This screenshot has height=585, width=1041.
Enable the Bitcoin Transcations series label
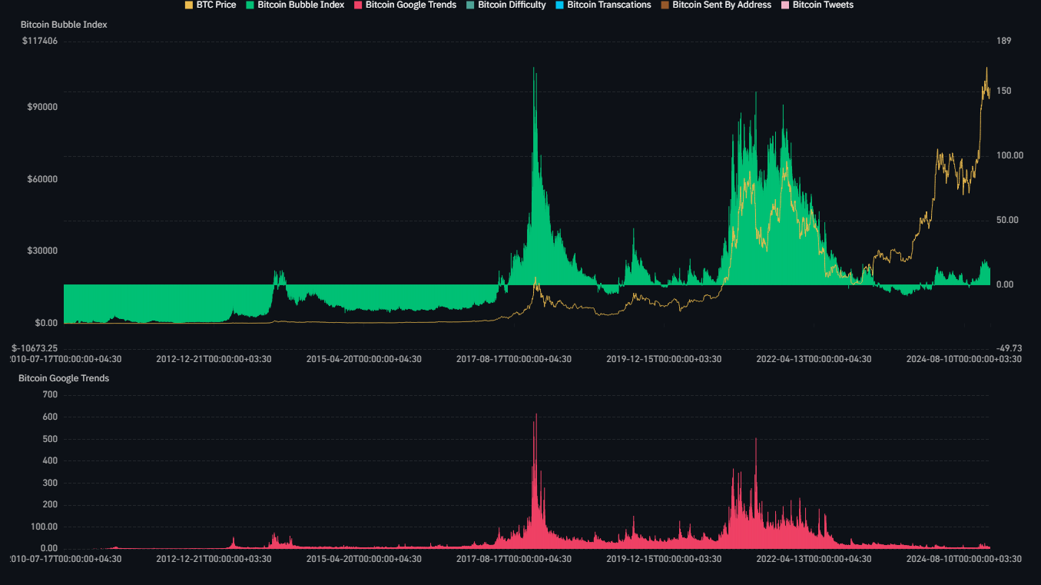(x=608, y=5)
